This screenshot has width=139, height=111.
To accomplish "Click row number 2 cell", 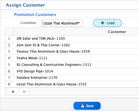I will coord(9,45).
